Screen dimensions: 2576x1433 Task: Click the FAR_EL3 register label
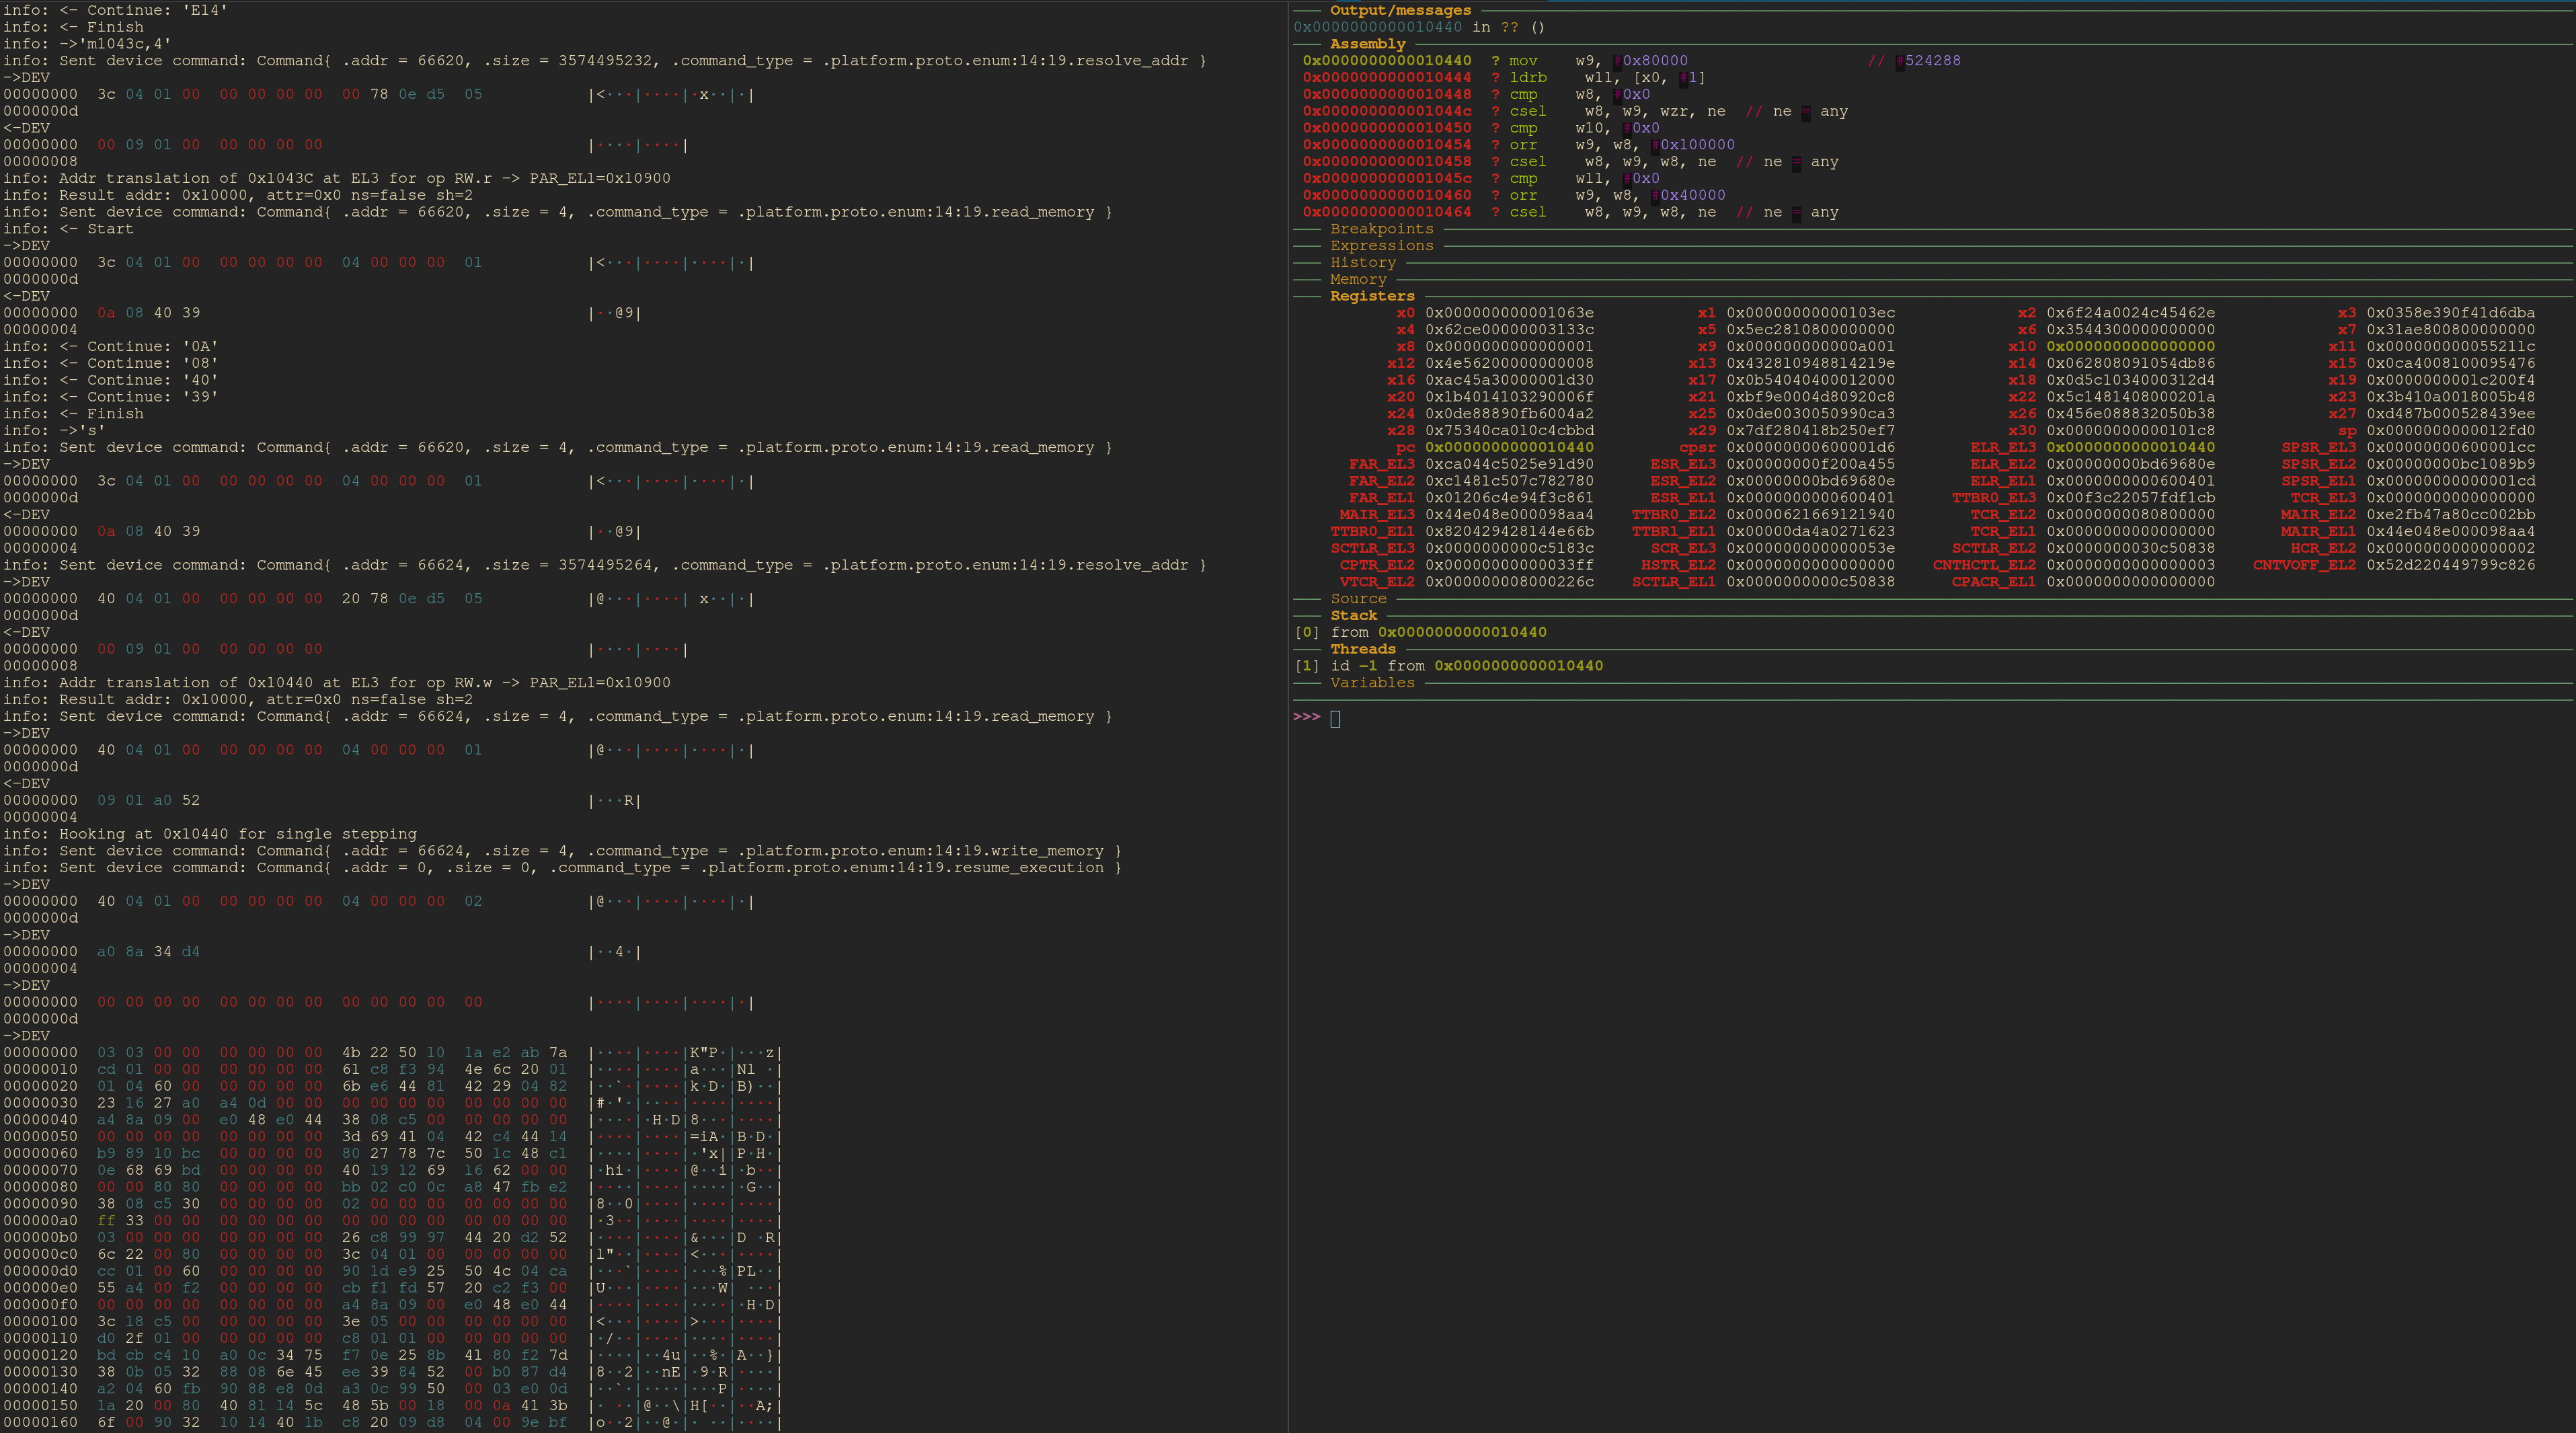point(1382,464)
